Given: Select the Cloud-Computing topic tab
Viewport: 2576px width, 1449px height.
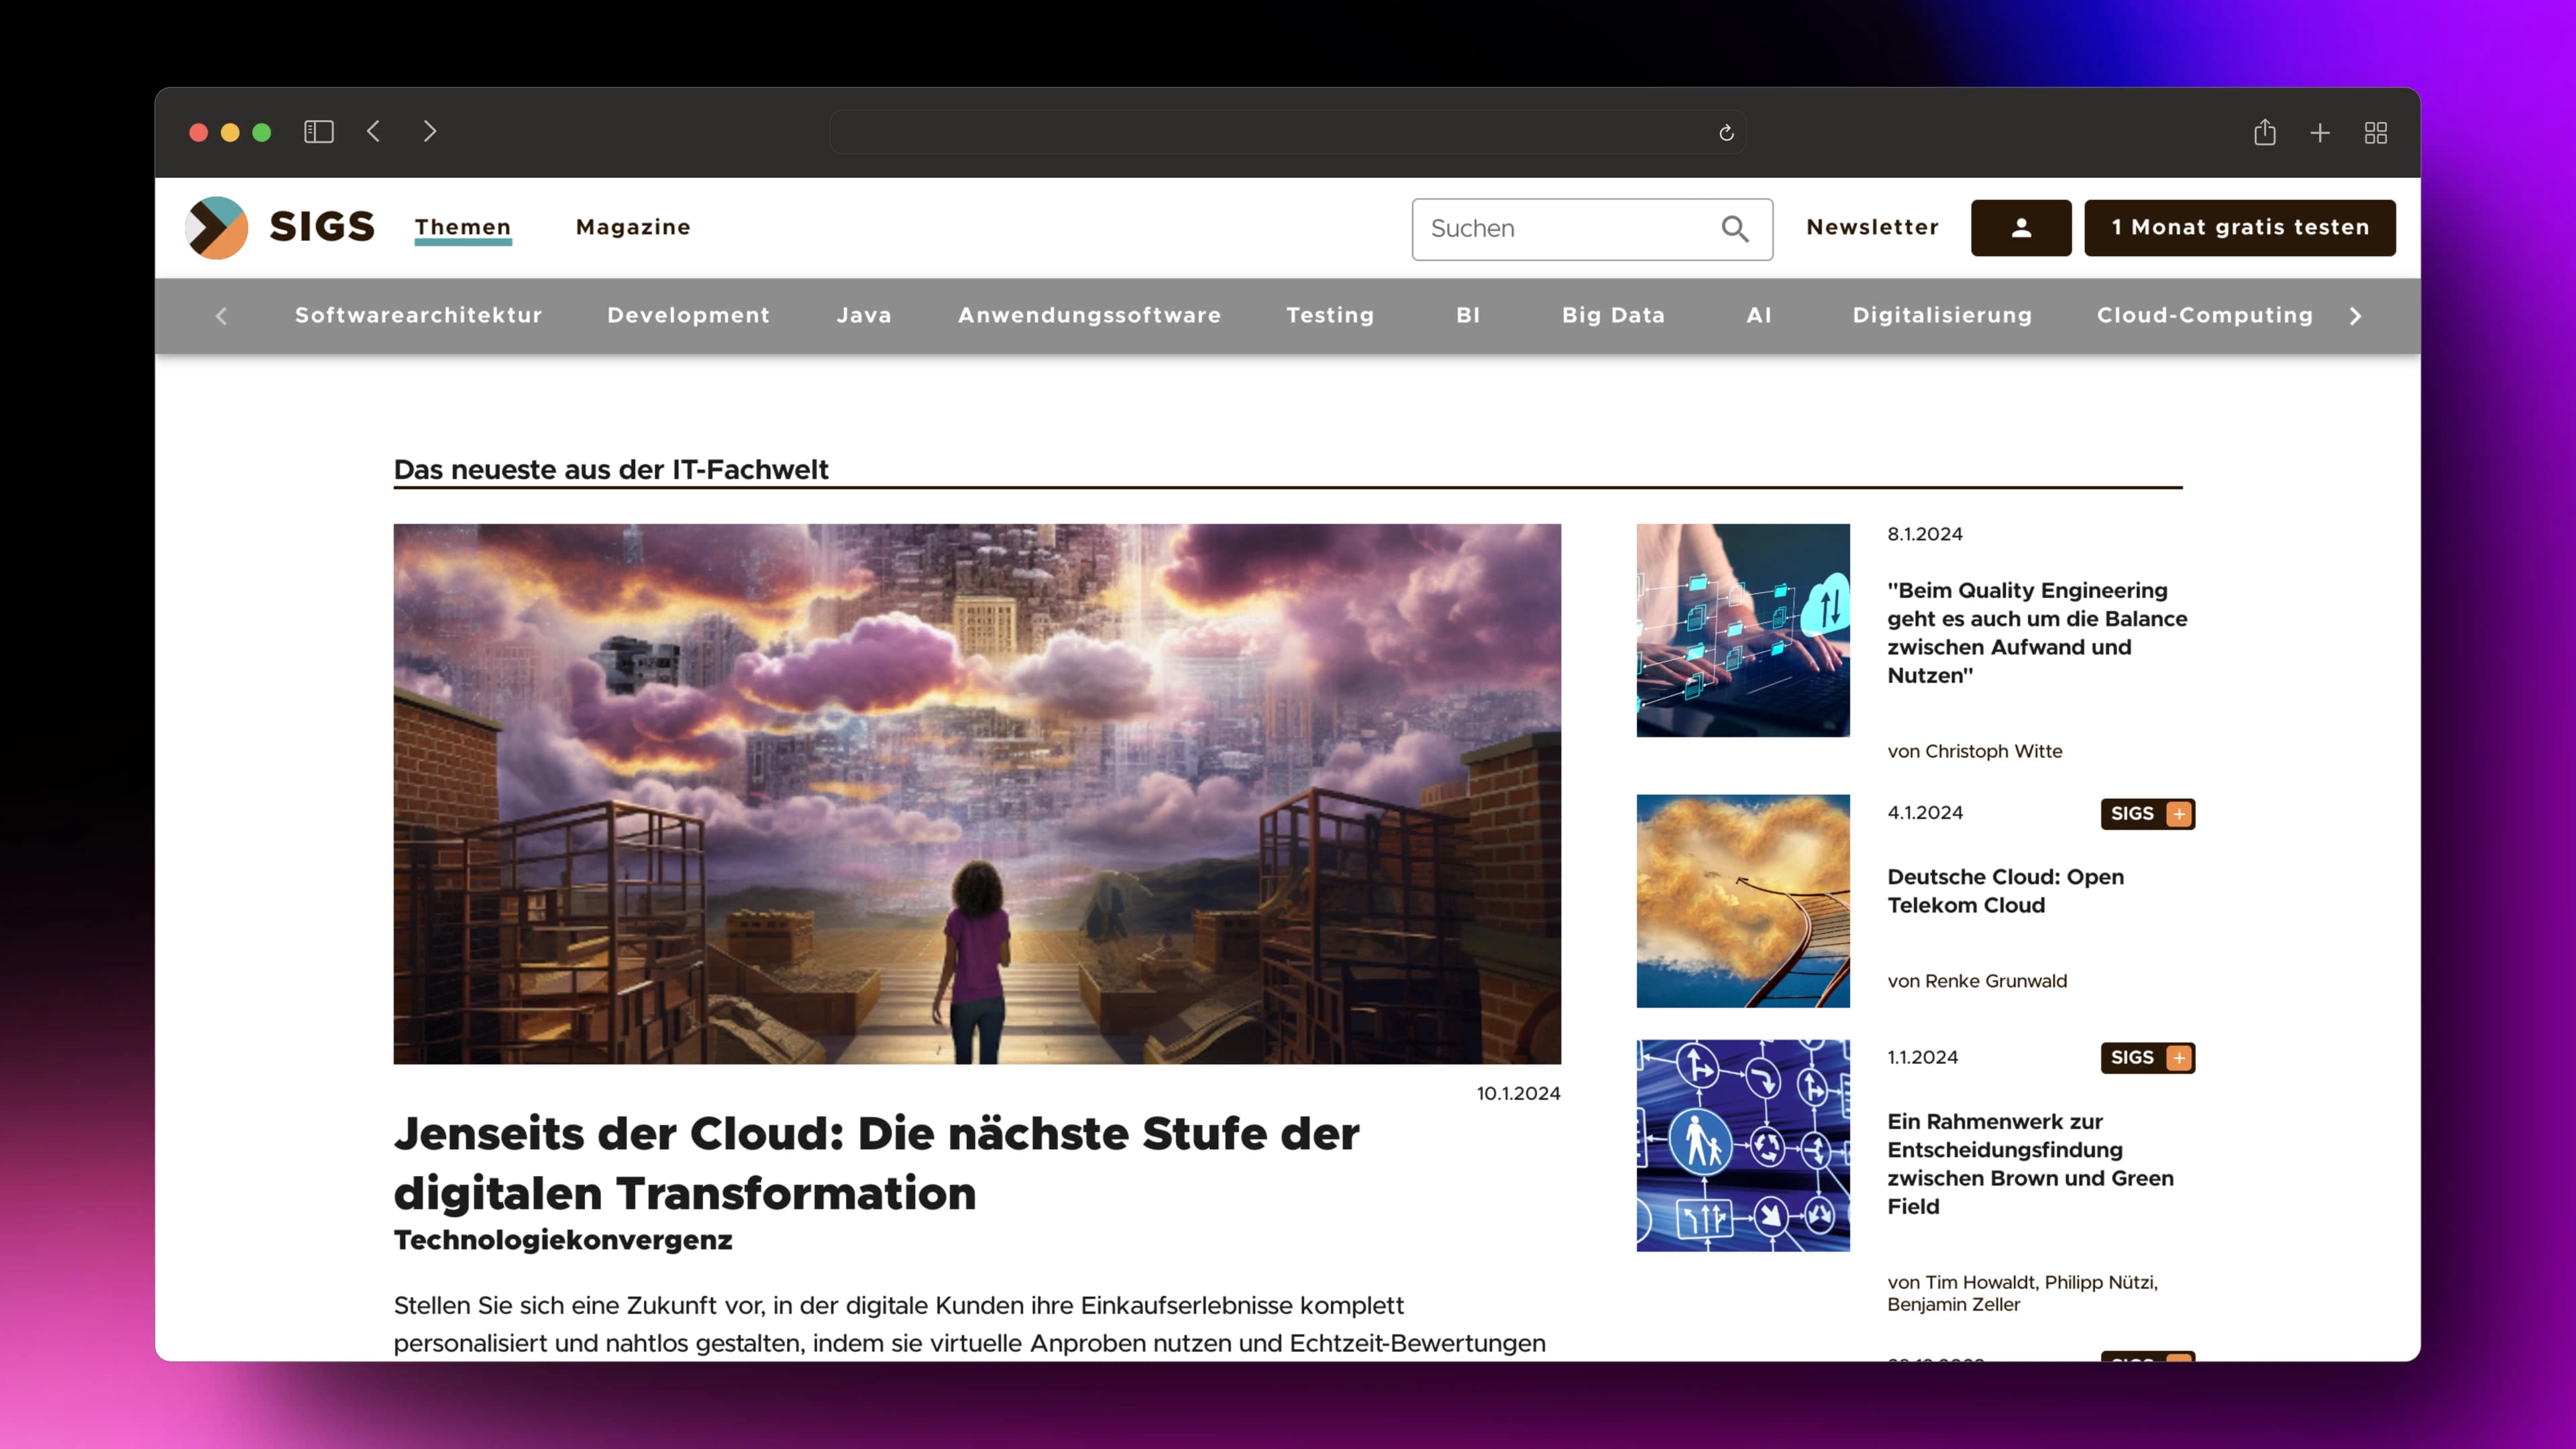Looking at the screenshot, I should (2204, 315).
